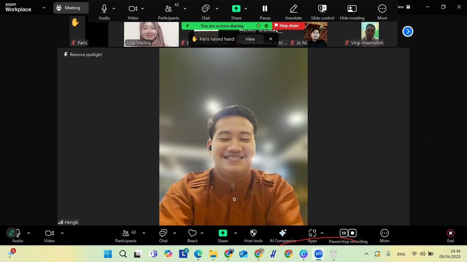Open Annotate tool in sharing toolbar

[x=293, y=12]
